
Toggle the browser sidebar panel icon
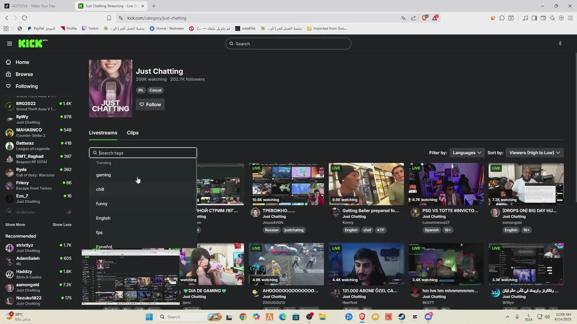pyautogui.click(x=534, y=18)
